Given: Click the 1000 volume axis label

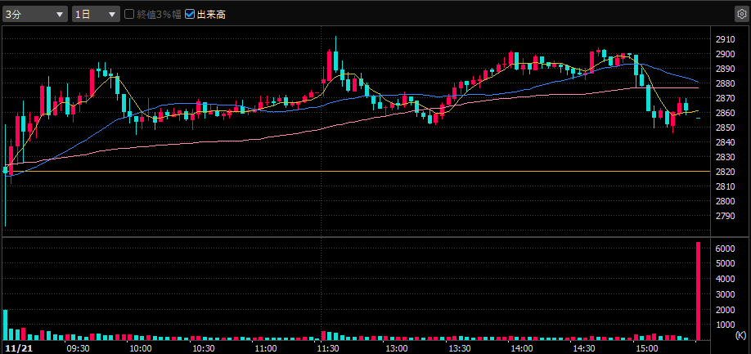Looking at the screenshot, I should (x=726, y=325).
